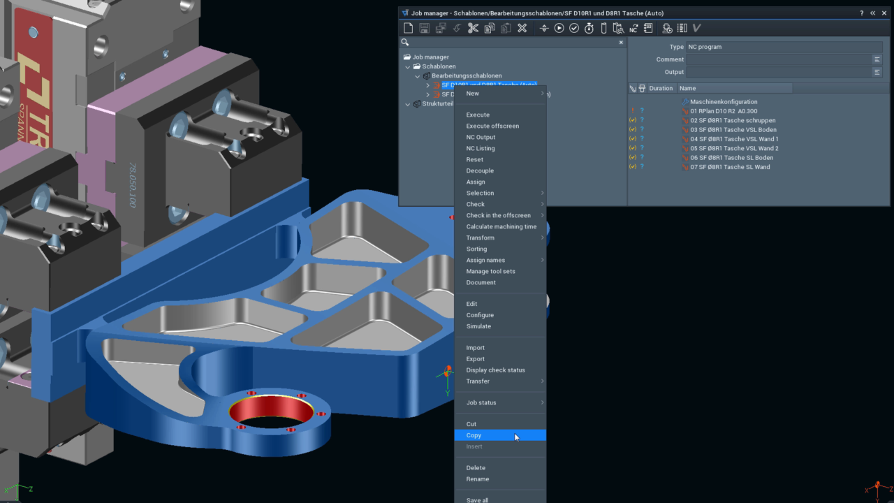Image resolution: width=894 pixels, height=503 pixels.
Task: Collapse the Bearbeitungsschablonen node
Action: 418,75
